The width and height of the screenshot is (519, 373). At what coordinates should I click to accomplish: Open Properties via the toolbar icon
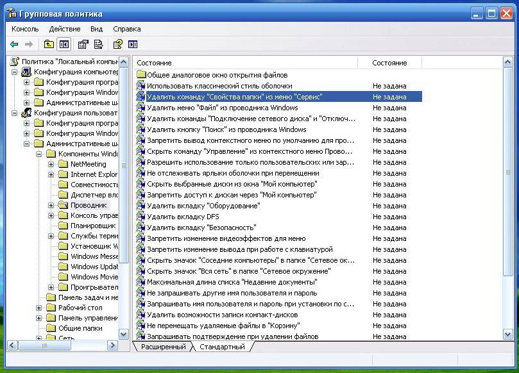pos(83,44)
